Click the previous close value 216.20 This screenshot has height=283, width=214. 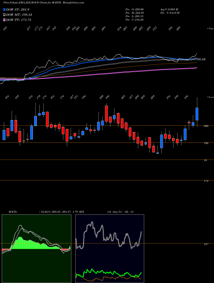tap(139, 20)
